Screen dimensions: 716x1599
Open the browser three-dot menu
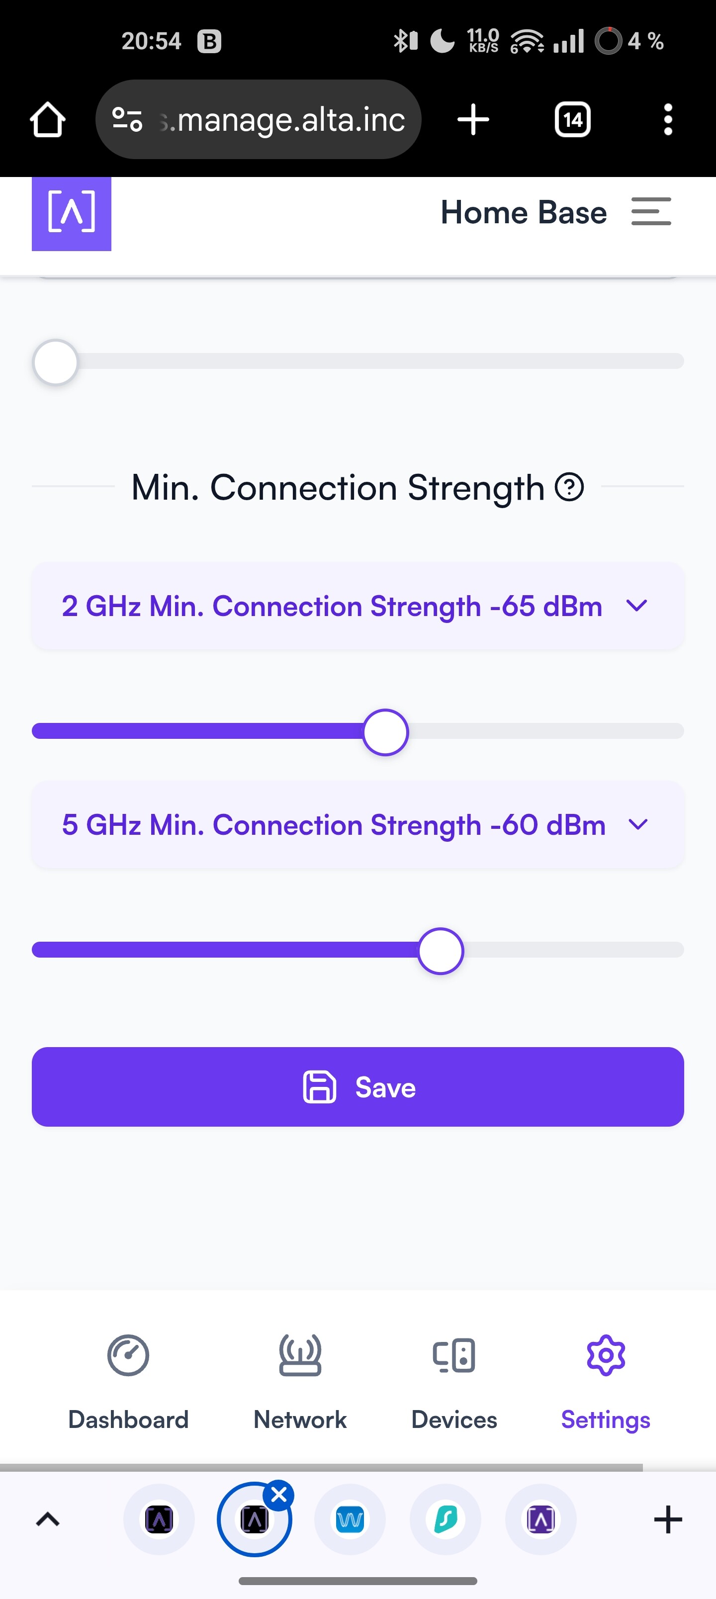668,119
